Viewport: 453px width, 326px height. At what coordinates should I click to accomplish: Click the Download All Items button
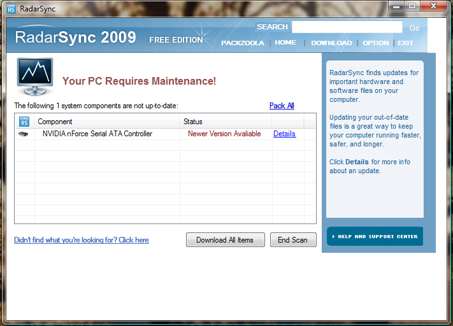tap(226, 239)
